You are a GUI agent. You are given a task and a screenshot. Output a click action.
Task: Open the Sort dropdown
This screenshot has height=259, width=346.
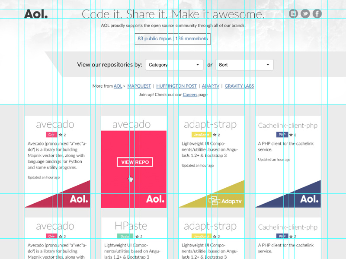pos(244,64)
